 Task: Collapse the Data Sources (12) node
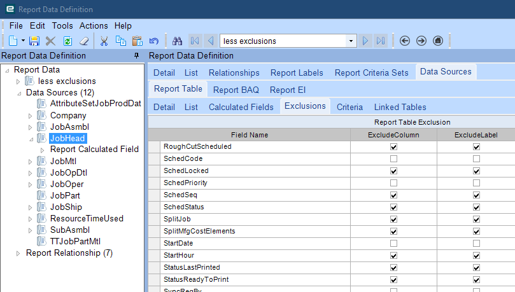19,94
